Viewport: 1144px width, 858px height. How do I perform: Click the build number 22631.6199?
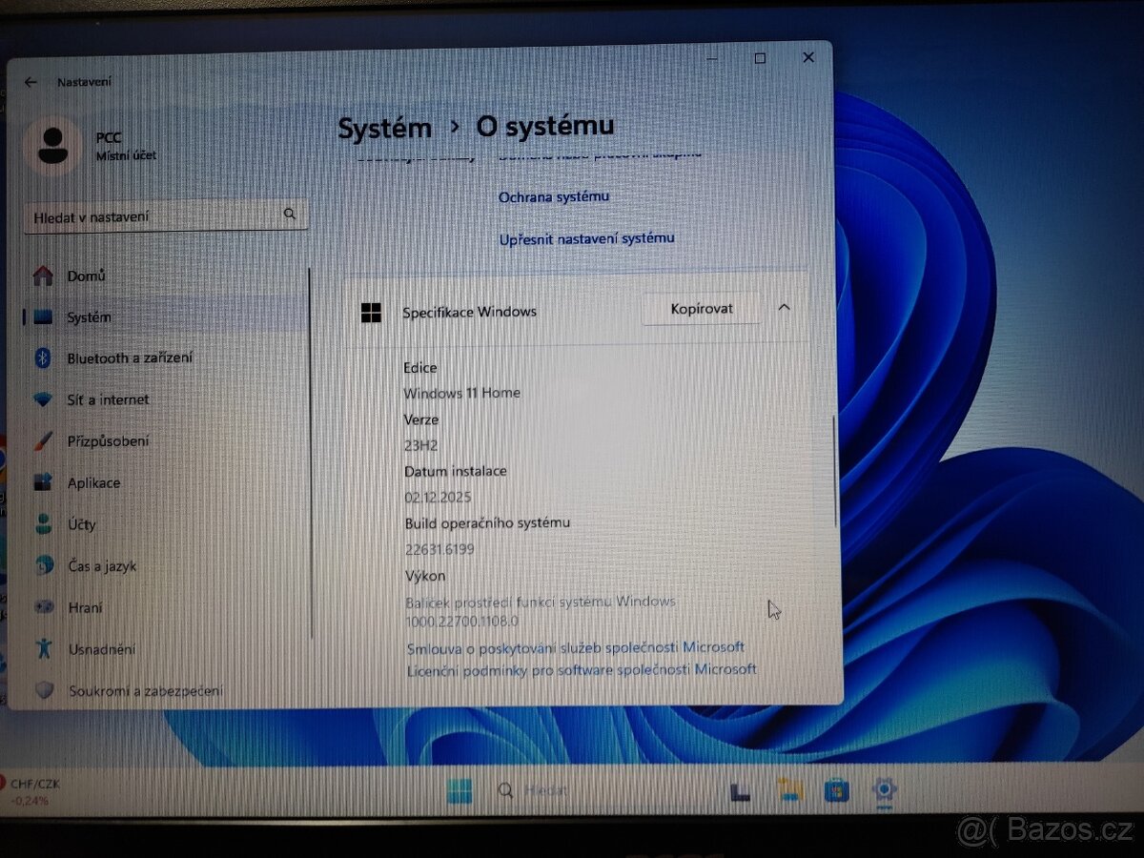(439, 549)
